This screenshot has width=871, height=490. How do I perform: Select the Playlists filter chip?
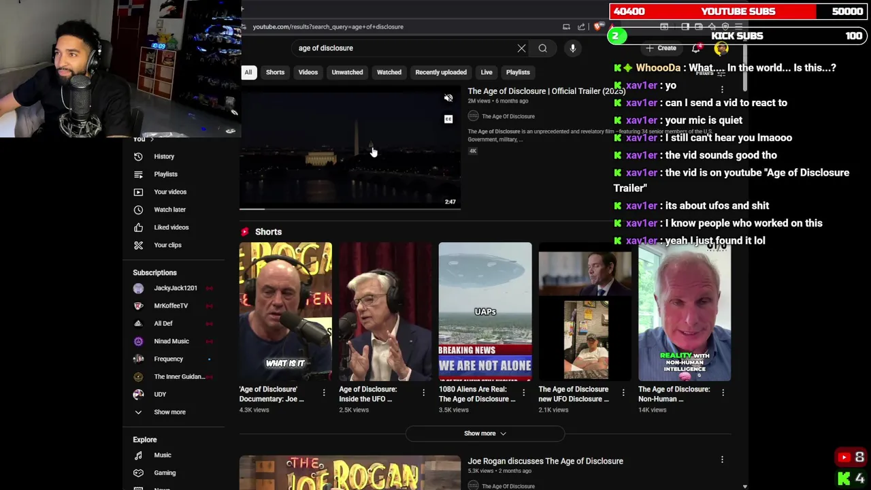pos(518,72)
